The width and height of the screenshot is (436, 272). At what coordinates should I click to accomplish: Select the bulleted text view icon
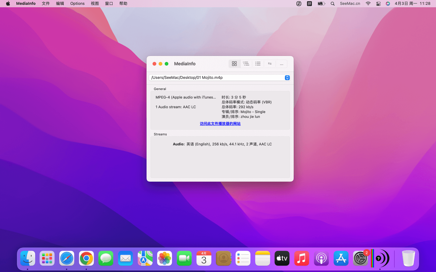coord(258,64)
